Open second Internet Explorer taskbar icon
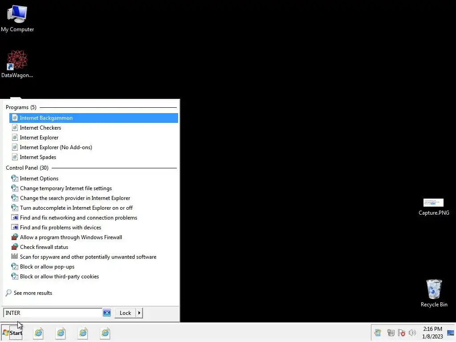 coord(61,333)
